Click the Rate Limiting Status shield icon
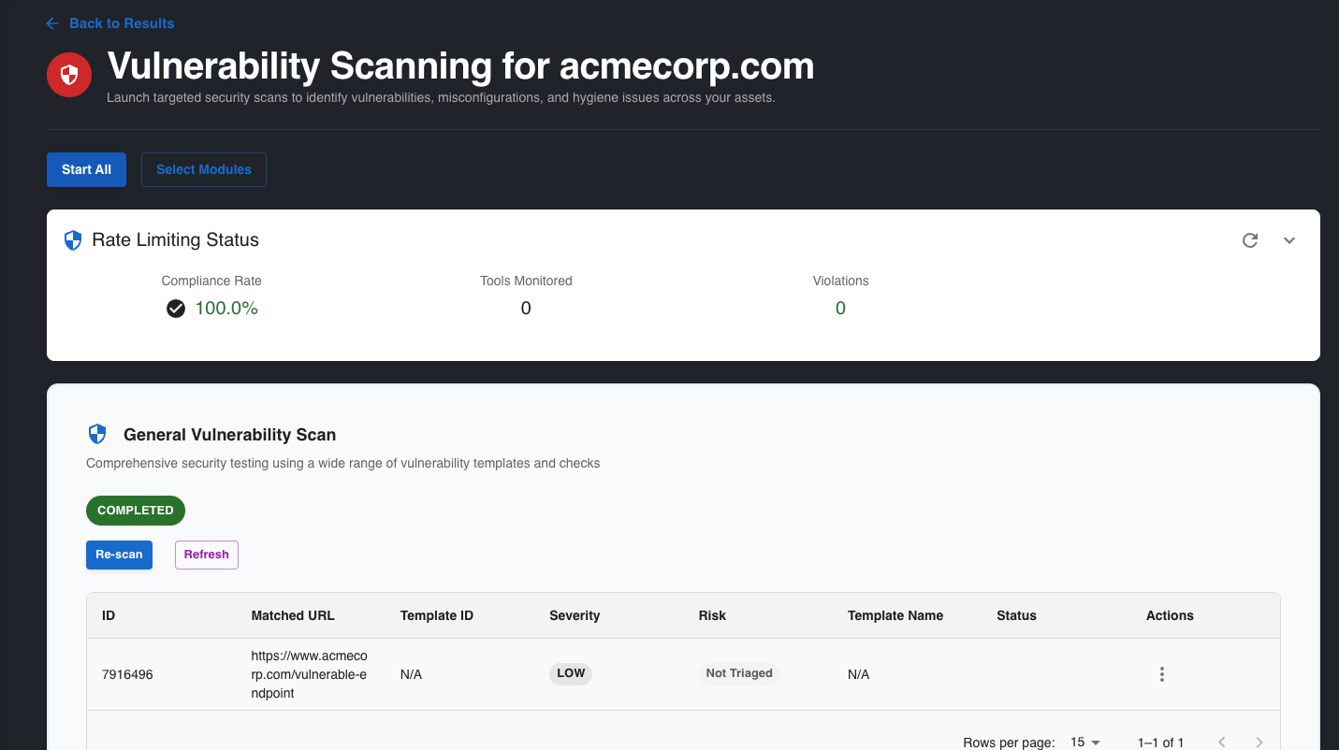 coord(73,240)
